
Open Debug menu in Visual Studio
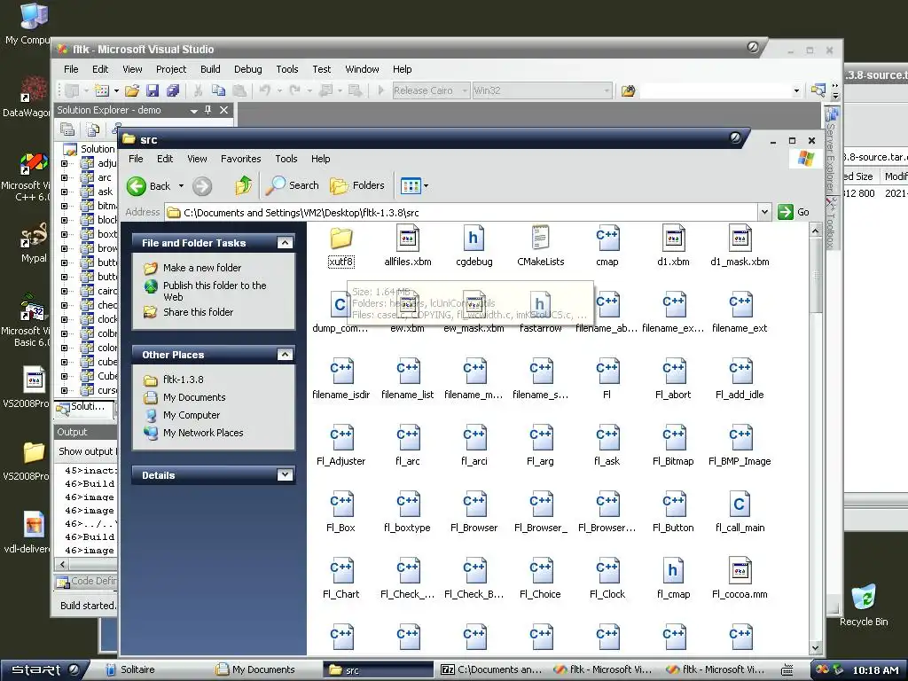pyautogui.click(x=248, y=69)
